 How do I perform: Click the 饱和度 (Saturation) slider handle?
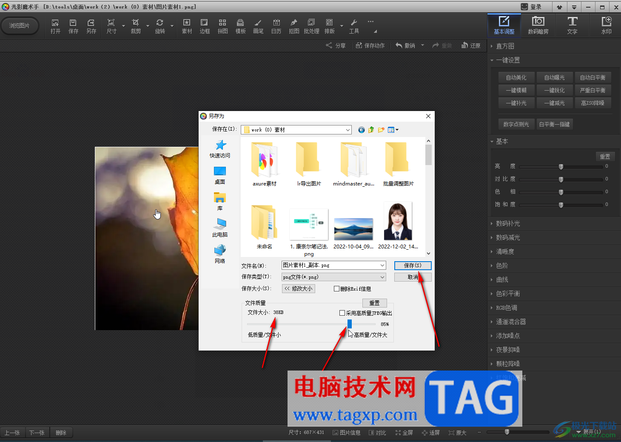click(x=561, y=205)
